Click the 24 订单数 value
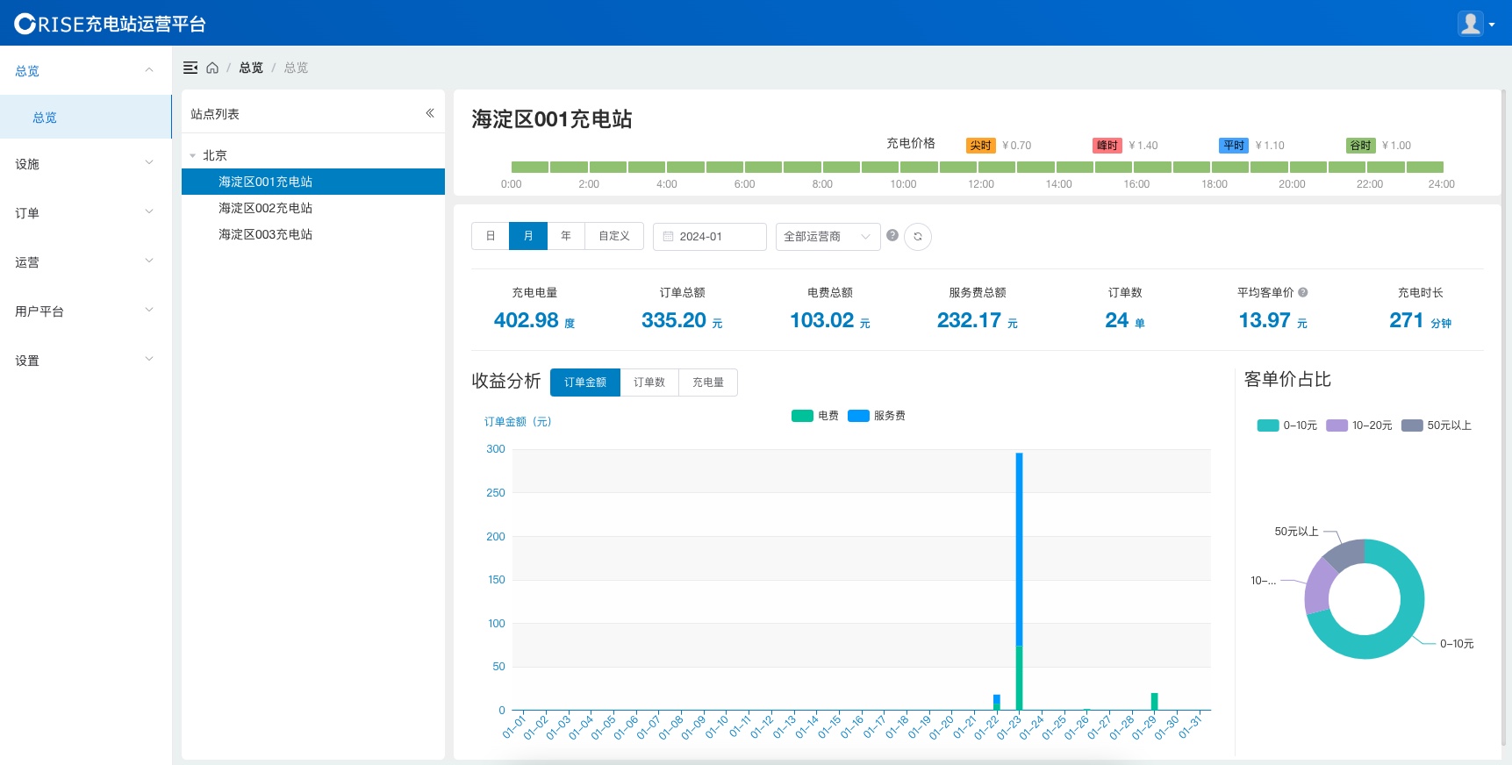The image size is (1512, 765). click(x=1117, y=320)
